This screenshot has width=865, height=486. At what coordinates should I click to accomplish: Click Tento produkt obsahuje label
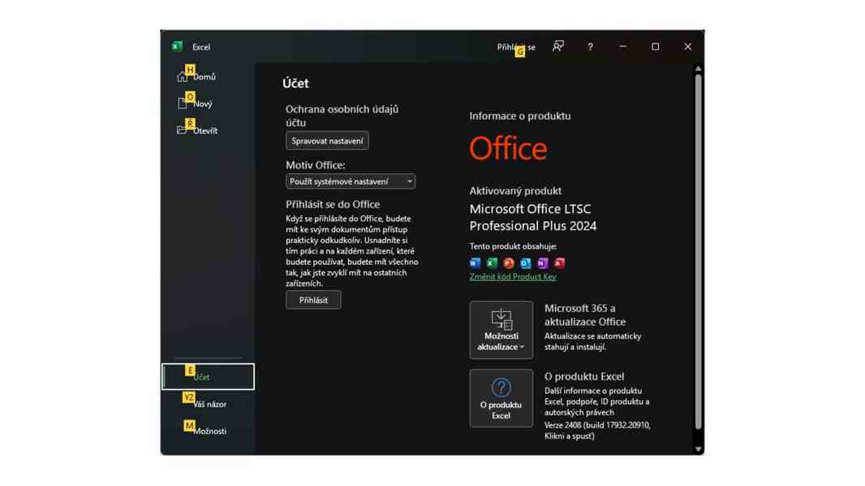(513, 246)
